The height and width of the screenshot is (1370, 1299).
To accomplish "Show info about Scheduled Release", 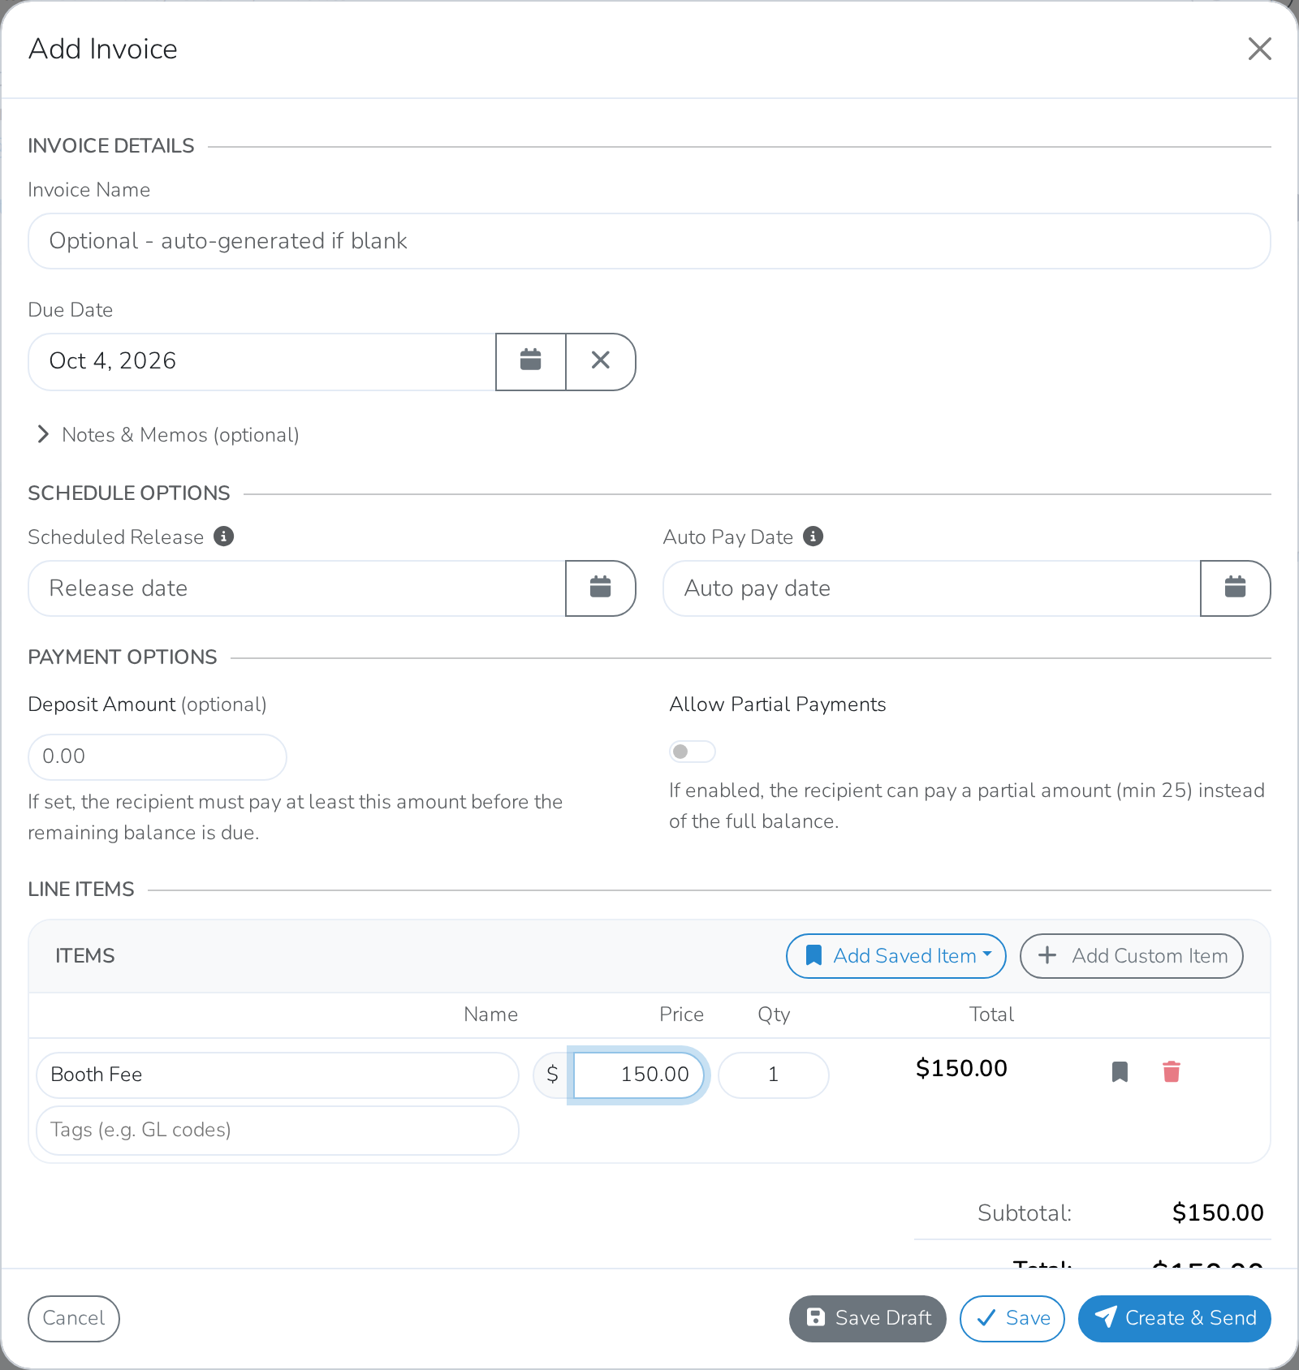I will click(224, 536).
